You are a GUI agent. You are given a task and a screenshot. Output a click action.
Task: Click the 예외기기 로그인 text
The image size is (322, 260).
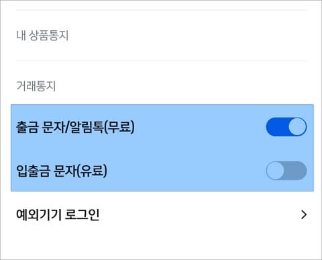58,214
